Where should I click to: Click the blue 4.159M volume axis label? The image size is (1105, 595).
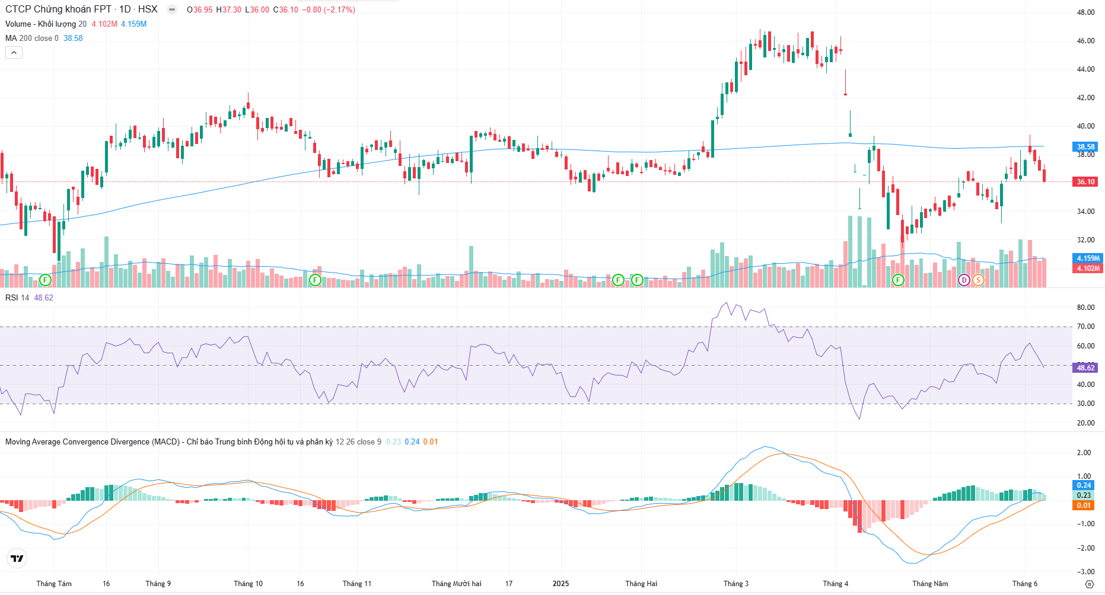[x=1088, y=258]
